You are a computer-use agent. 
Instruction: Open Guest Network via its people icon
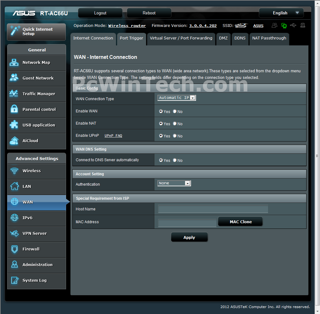[x=14, y=78]
